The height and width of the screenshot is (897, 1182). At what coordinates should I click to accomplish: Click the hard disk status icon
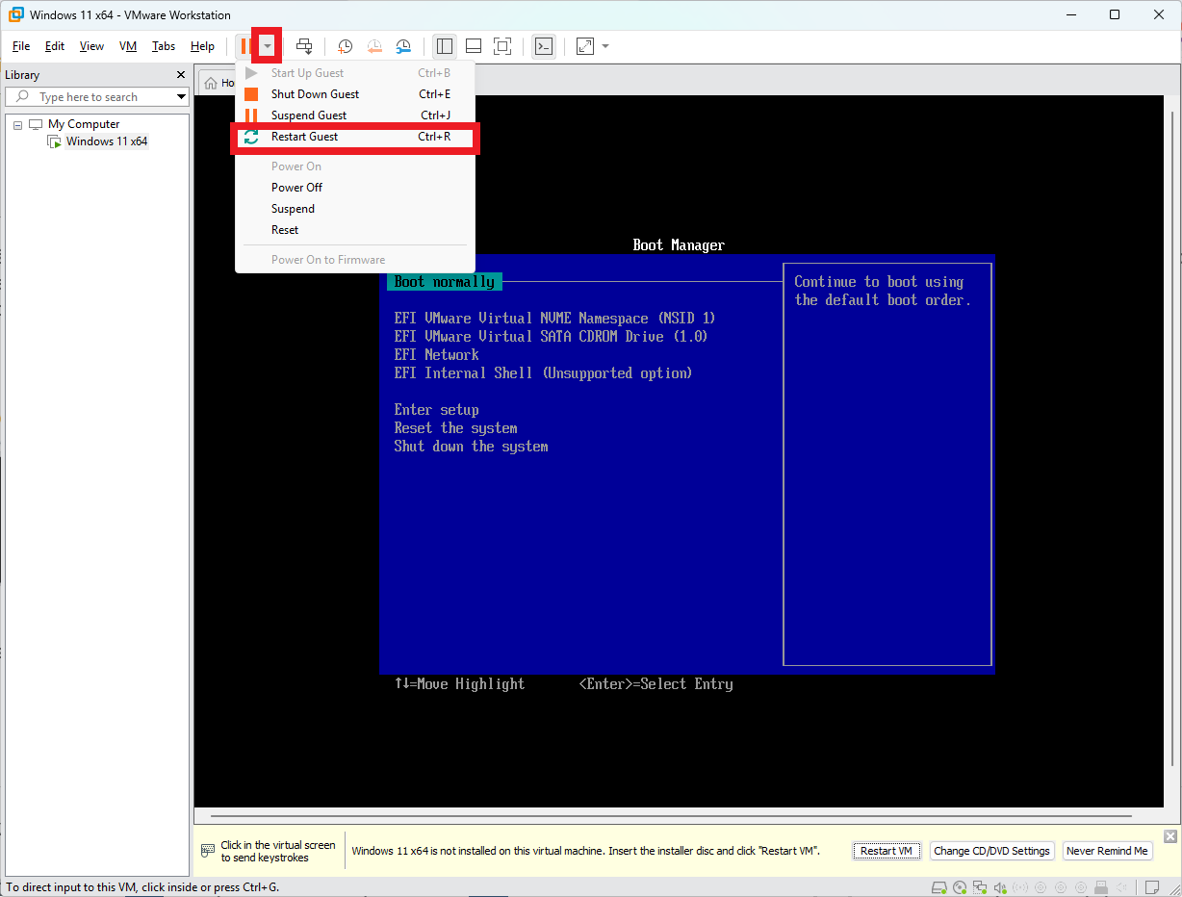coord(940,886)
